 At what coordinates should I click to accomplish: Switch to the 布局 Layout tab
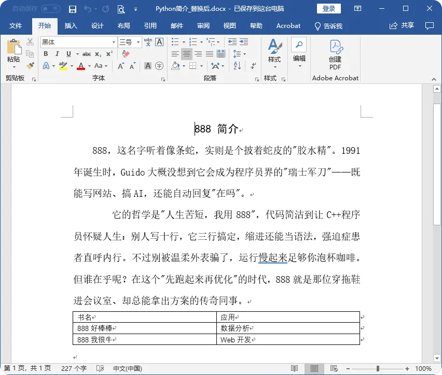coord(124,26)
